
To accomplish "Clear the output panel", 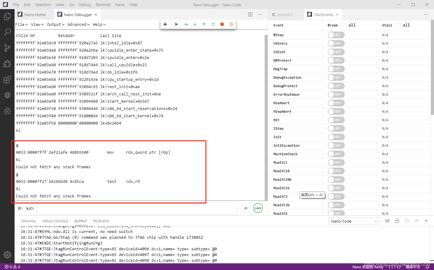I will pos(387,221).
